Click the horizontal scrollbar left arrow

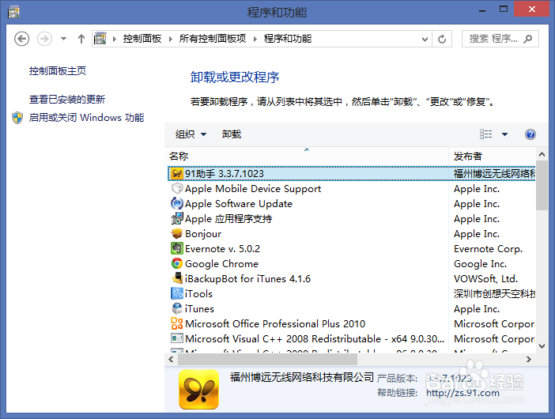tap(172, 360)
